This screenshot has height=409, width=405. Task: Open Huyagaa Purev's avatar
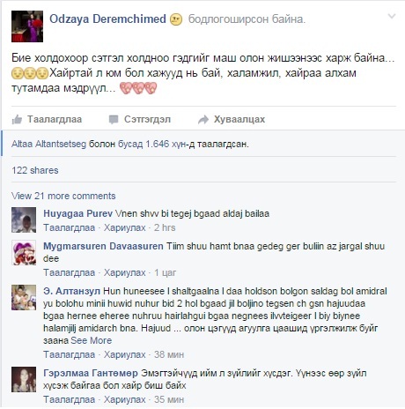point(24,220)
